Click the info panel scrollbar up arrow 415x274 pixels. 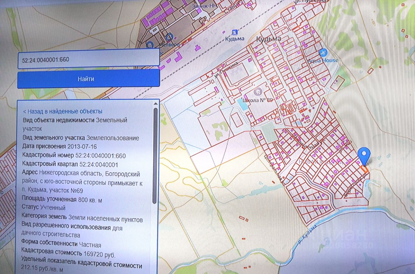pyautogui.click(x=155, y=104)
